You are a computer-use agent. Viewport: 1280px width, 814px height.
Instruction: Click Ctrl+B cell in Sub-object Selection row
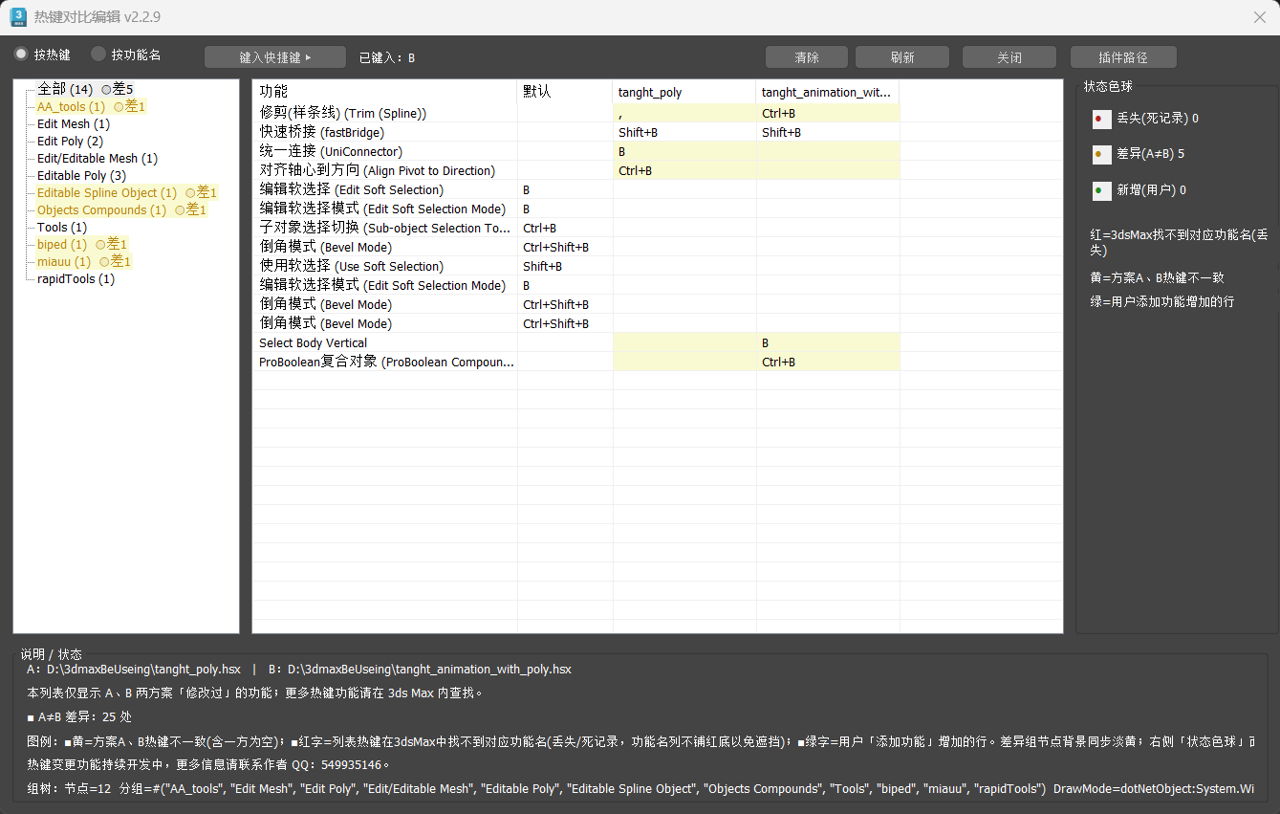click(x=565, y=228)
